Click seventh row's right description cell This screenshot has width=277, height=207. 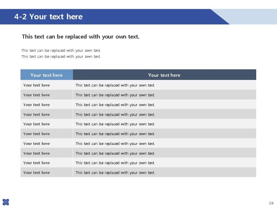tap(165, 143)
